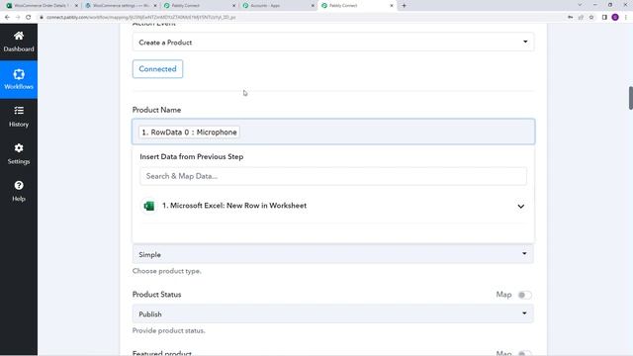
Task: Click the Insert Data from Previous Step heading
Action: point(191,156)
